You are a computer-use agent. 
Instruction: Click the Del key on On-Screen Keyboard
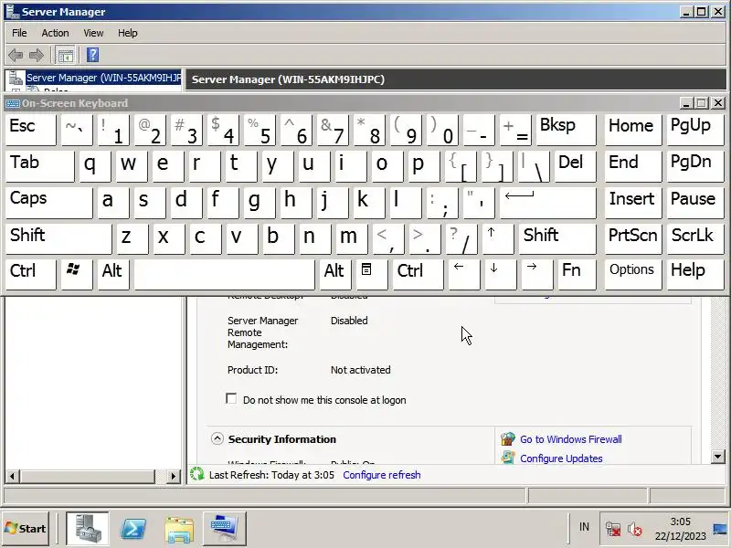575,166
